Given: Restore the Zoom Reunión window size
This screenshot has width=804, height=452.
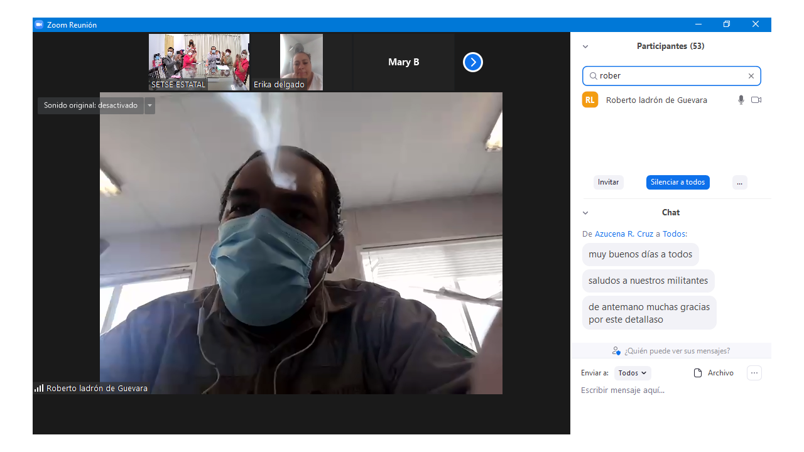Looking at the screenshot, I should coord(727,24).
